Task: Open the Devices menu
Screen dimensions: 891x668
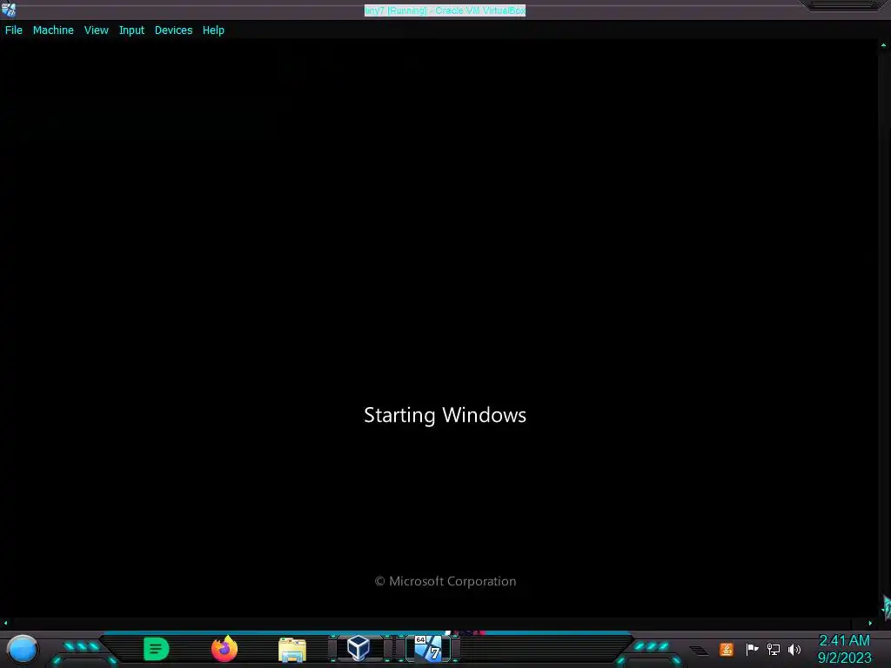Action: 173,30
